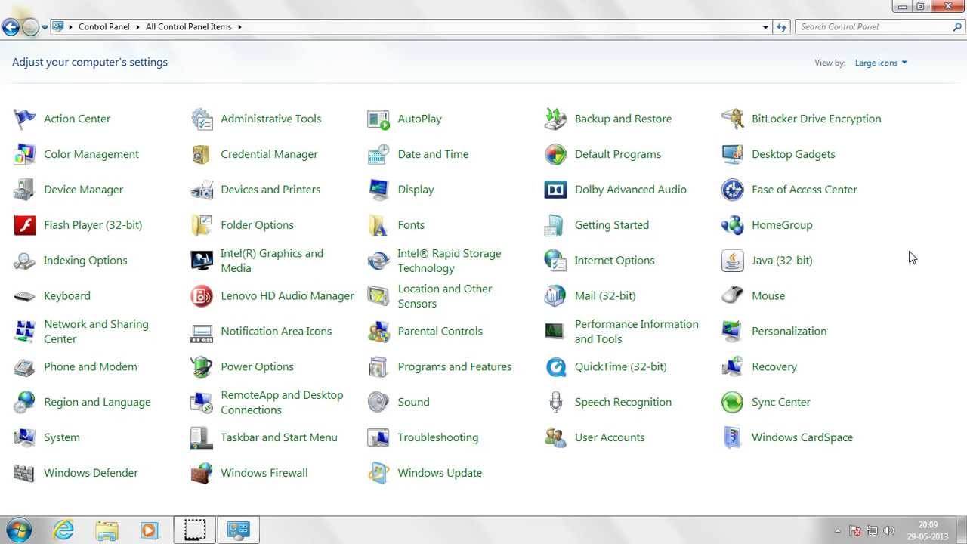
Task: Click the Power Options link
Action: pos(257,367)
